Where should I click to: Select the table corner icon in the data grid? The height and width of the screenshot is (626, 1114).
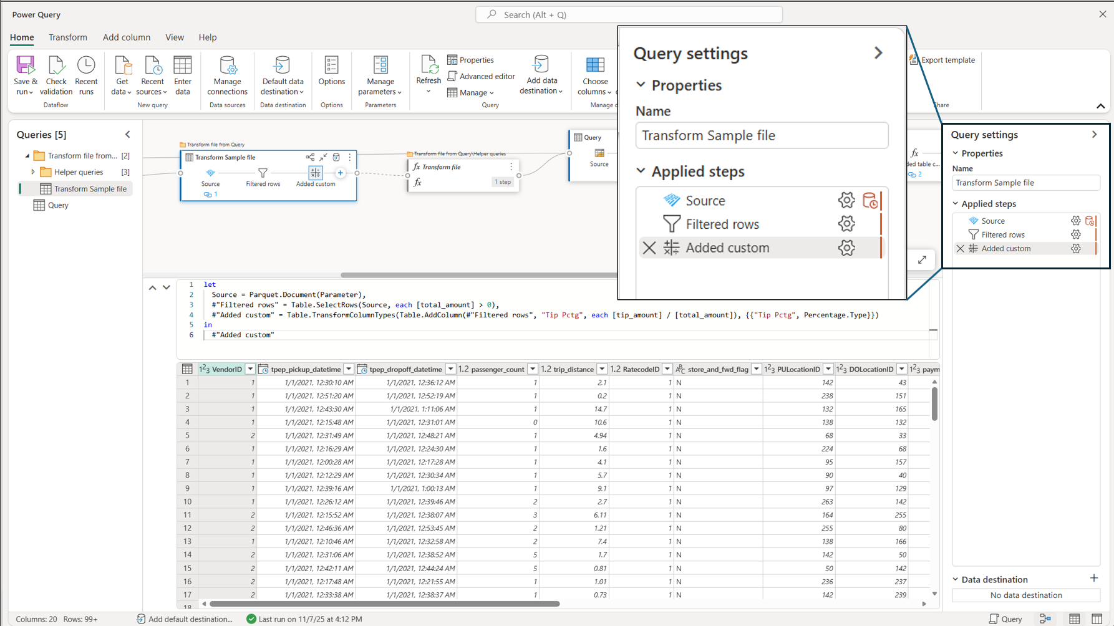coord(187,369)
